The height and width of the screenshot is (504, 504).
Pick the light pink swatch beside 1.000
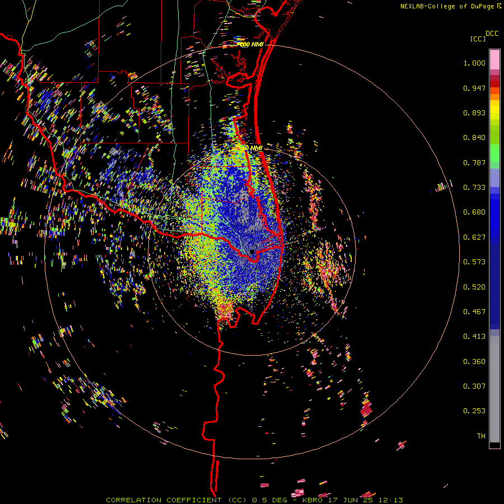[x=494, y=60]
